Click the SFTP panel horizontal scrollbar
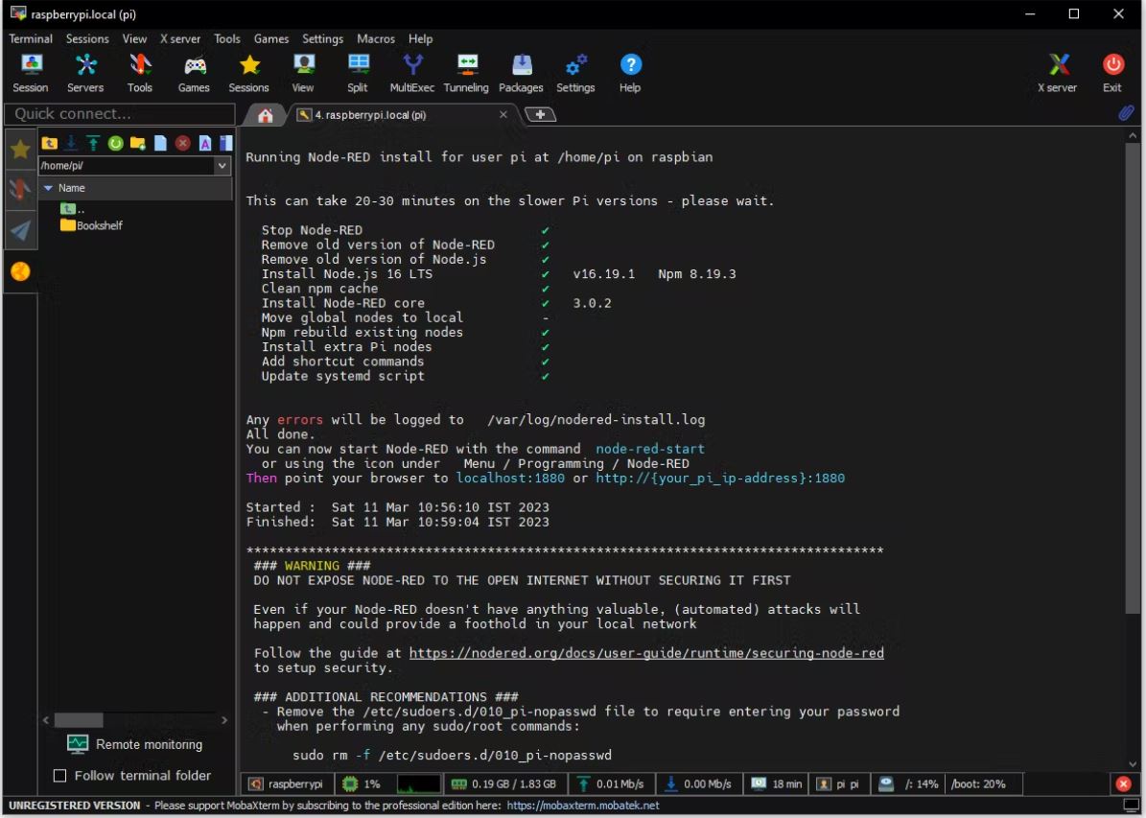1146x818 pixels. pos(79,720)
